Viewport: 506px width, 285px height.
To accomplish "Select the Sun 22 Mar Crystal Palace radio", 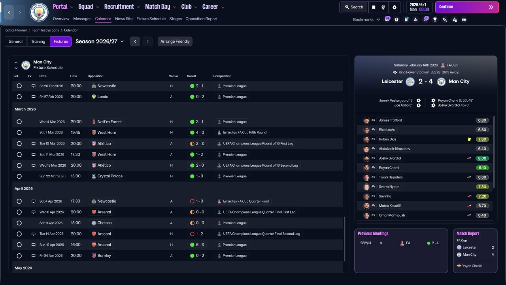I will point(19,176).
